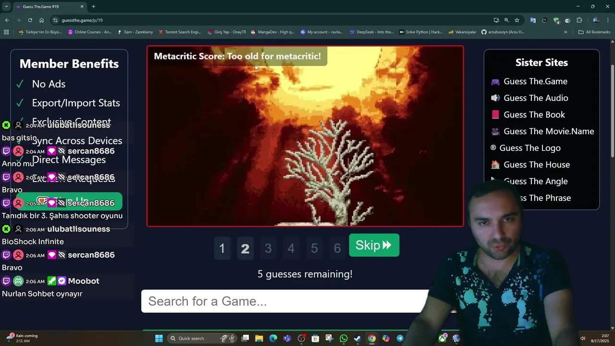The image size is (615, 346).
Task: Open Türkiye'nin En Büyü... bookmark
Action: [40, 32]
